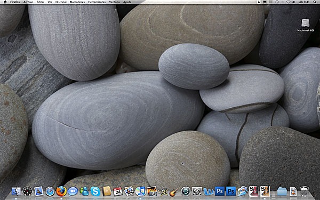Open the VLC document in the Dock
Viewport: 320px width, 200px height.
point(293,191)
